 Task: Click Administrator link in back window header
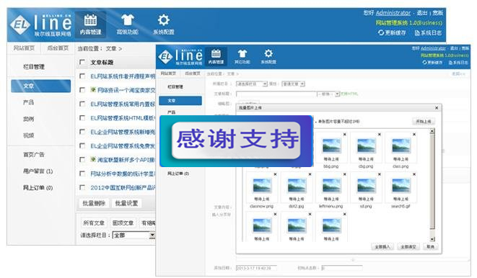[393, 13]
